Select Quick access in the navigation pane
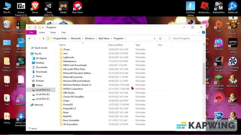Viewport: 241px width, 135px height. click(41, 48)
